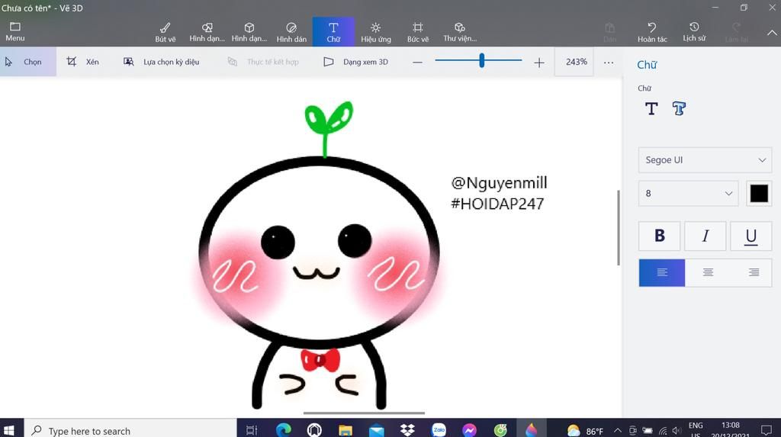Open the black text color swatch
This screenshot has width=781, height=437.
coord(759,194)
